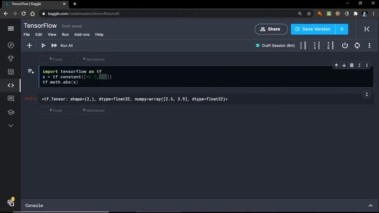Open the Discussions chat icon in sidebar

[11, 99]
